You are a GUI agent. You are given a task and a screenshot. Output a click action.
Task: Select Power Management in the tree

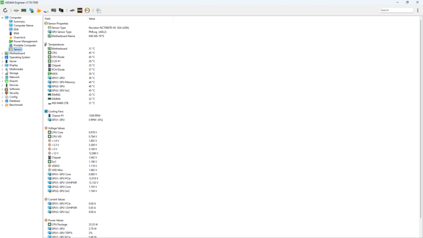(x=25, y=42)
